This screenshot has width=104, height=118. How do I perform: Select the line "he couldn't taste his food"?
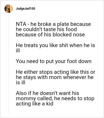[46, 29]
